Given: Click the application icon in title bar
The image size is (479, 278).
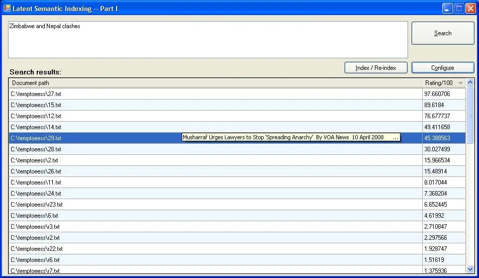Looking at the screenshot, I should click(7, 8).
